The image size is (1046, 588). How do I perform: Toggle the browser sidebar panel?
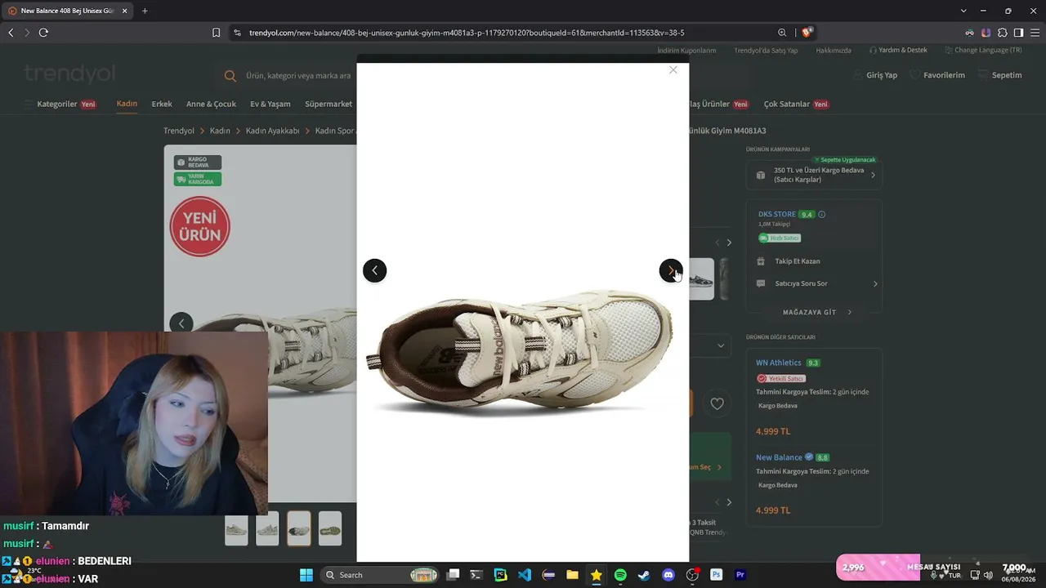pyautogui.click(x=1018, y=33)
